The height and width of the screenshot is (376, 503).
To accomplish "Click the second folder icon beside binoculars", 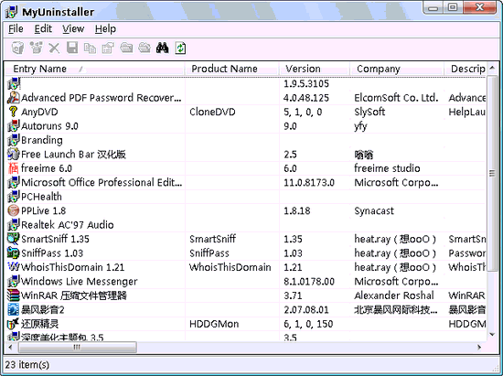I will tap(144, 48).
